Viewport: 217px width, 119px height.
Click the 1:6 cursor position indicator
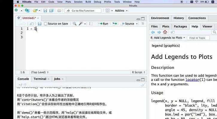tap(22, 72)
